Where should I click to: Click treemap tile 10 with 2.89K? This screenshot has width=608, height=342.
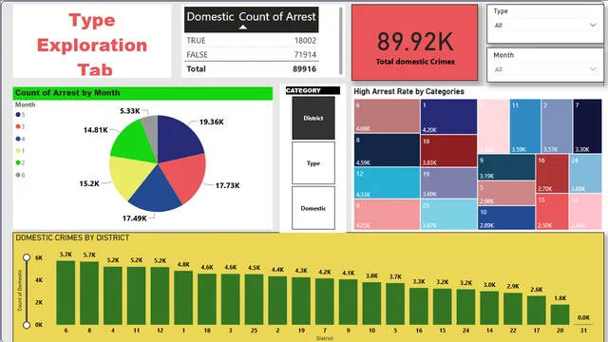click(506, 218)
